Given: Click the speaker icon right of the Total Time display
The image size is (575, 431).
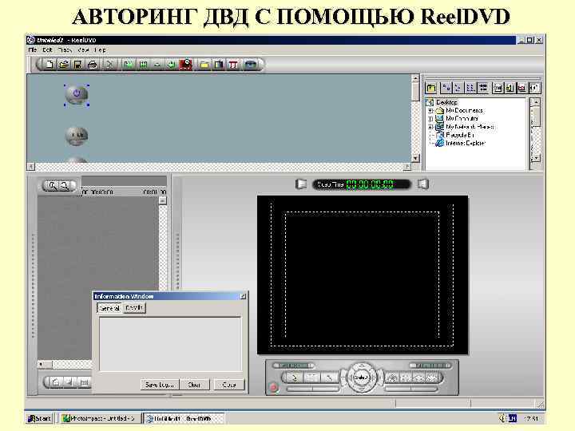Looking at the screenshot, I should click(x=422, y=184).
